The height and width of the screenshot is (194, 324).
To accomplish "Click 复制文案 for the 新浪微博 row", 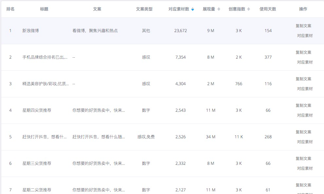I will (303, 26).
